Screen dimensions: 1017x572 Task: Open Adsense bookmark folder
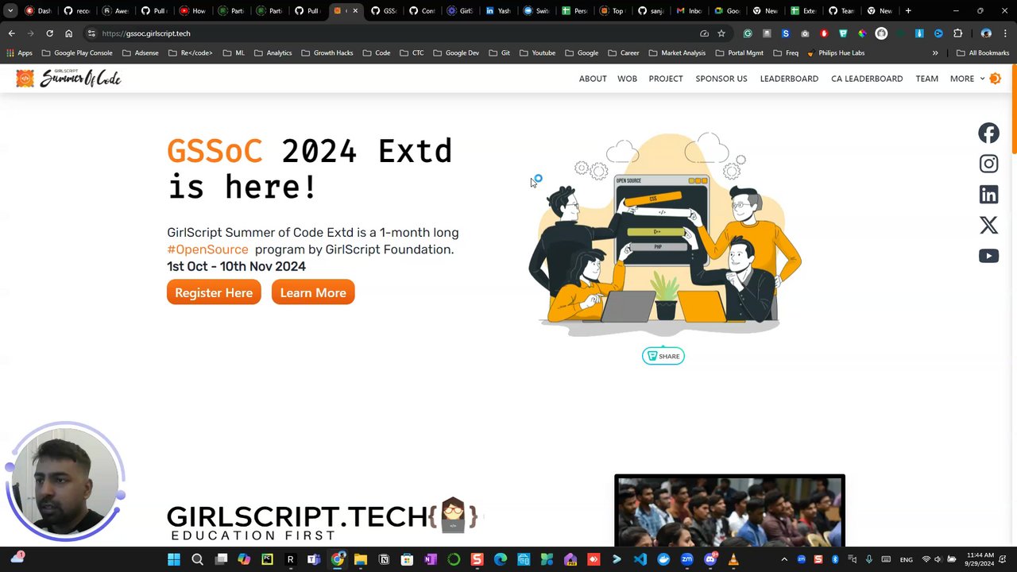(141, 53)
